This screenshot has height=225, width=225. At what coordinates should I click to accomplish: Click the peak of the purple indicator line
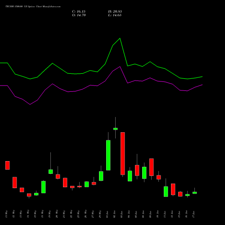click(120, 67)
